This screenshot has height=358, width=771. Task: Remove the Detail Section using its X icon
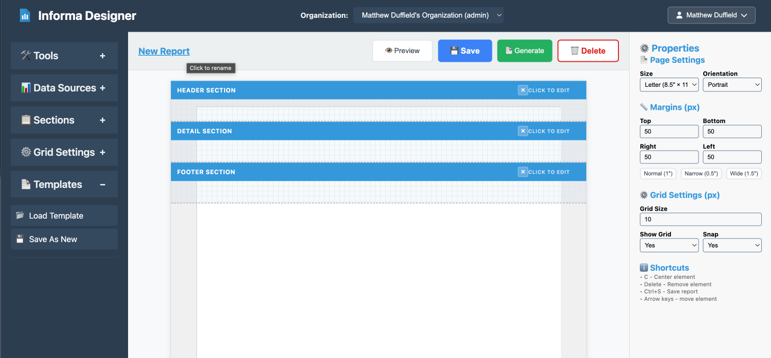[523, 131]
